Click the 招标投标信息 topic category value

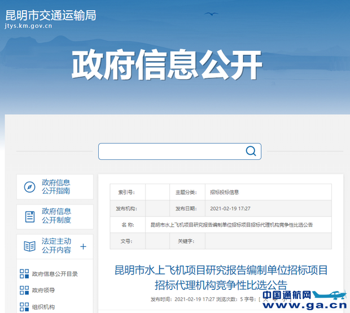point(224,192)
